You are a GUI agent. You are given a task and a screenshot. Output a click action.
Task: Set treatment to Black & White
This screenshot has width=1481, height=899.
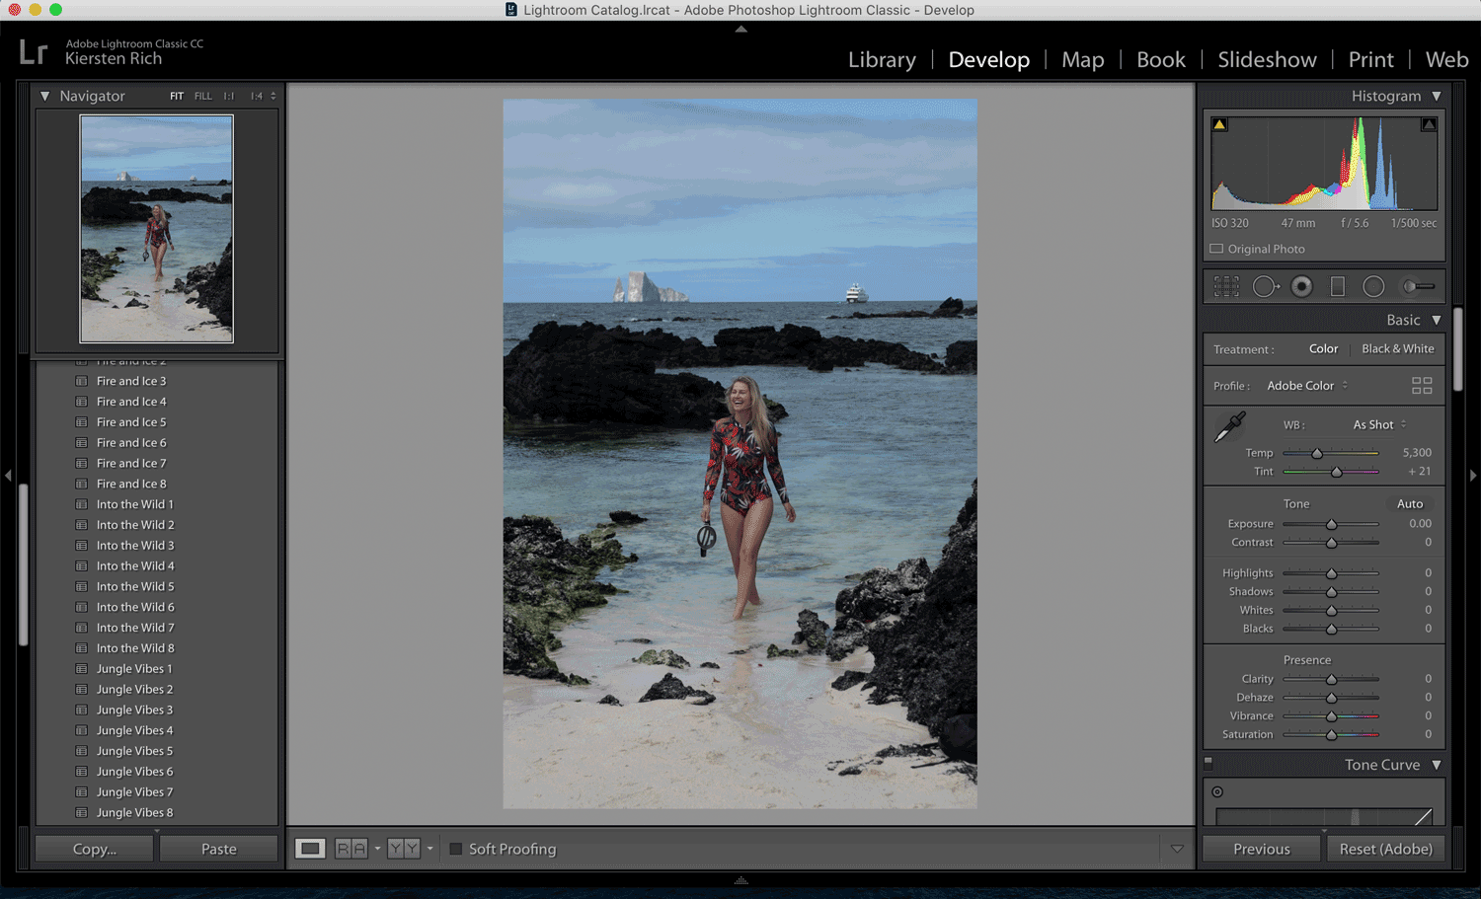coord(1398,349)
